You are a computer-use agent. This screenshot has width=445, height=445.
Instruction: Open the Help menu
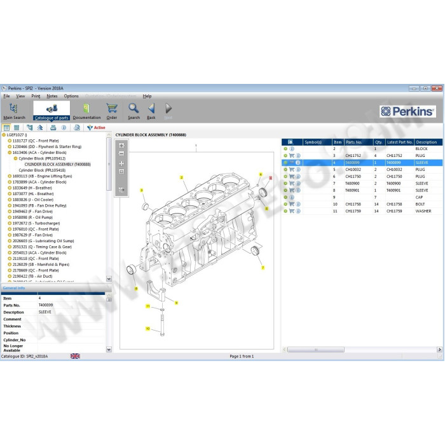coord(147,96)
